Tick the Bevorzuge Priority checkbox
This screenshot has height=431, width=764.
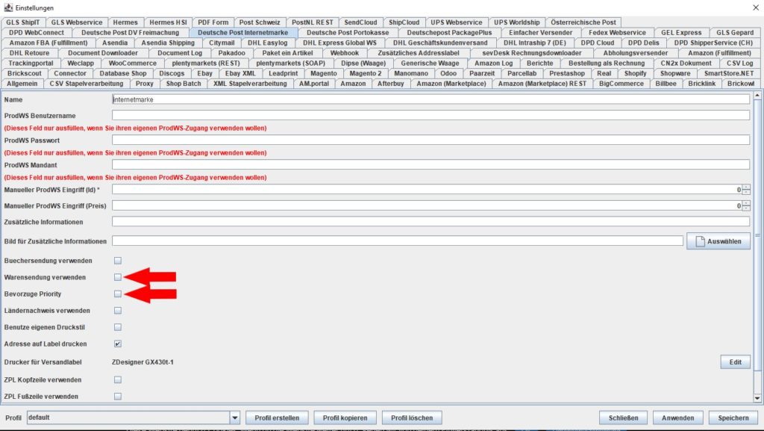(118, 294)
